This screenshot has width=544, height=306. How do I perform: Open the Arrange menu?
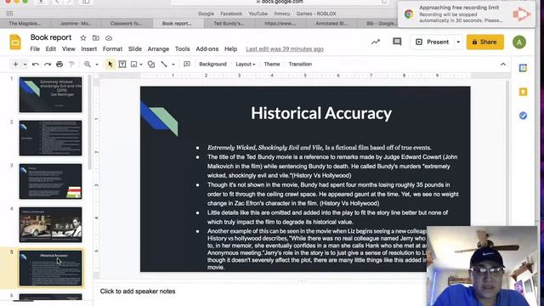click(x=158, y=49)
